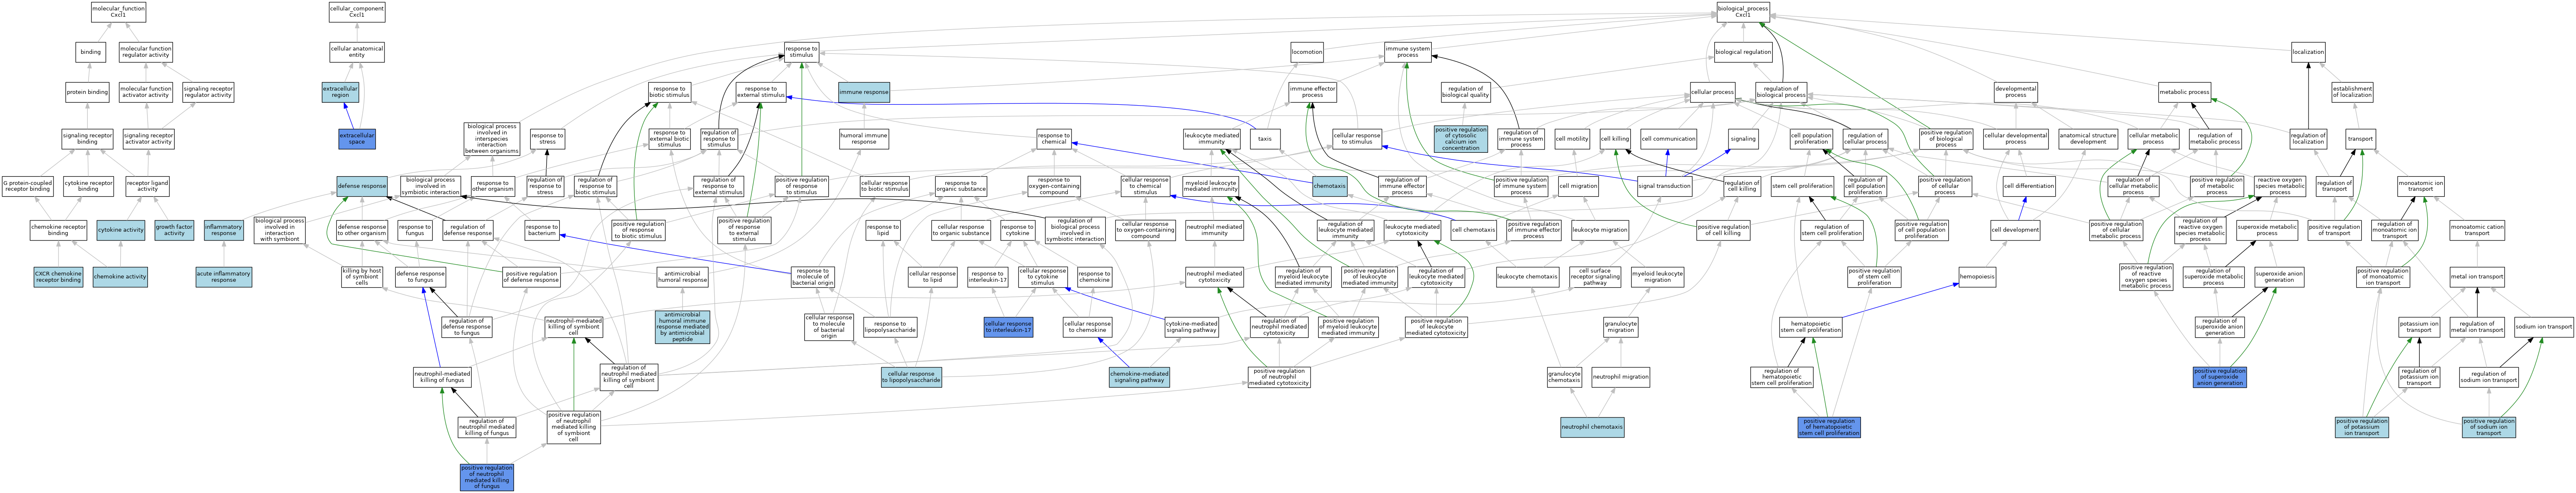Click the antimicrobial peptide mediated immune response node

click(x=682, y=326)
